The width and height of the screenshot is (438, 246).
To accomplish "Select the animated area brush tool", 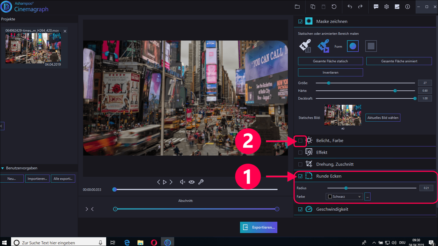I will pyautogui.click(x=324, y=46).
